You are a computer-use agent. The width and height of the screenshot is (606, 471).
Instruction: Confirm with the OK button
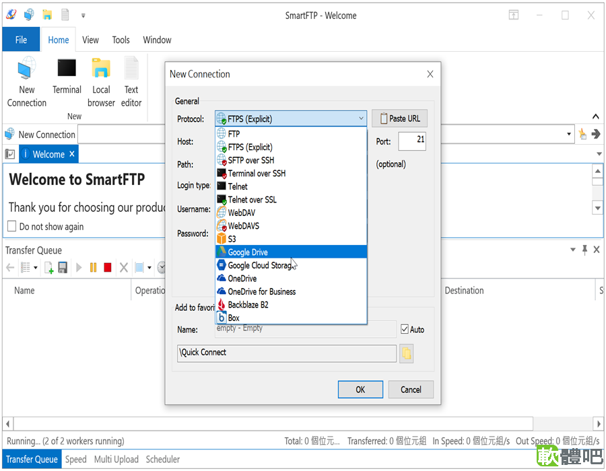click(x=360, y=389)
